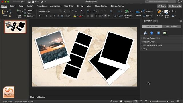Click the Share button
This screenshot has width=183, height=103.
(162, 6)
